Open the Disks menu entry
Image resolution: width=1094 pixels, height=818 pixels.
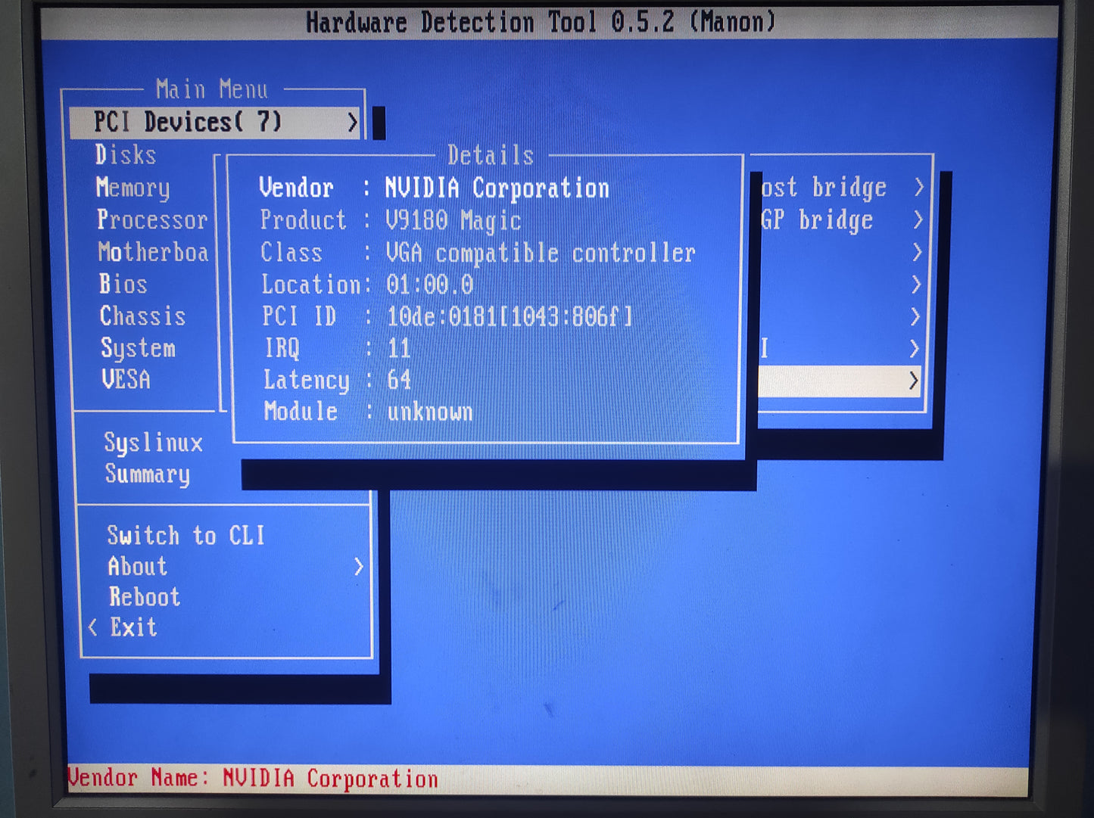pos(126,155)
